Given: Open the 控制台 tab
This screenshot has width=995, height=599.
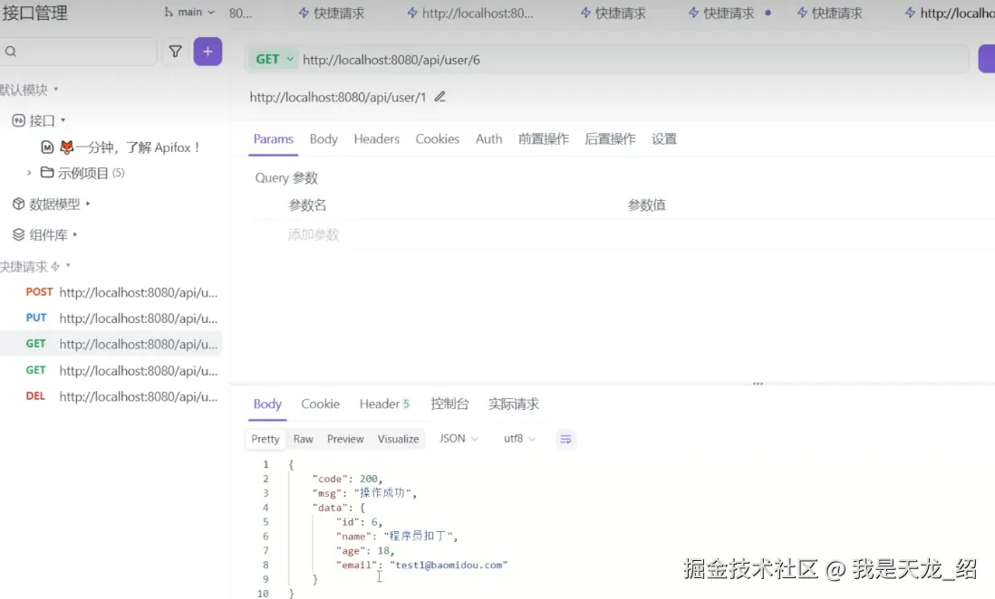Looking at the screenshot, I should (x=449, y=404).
